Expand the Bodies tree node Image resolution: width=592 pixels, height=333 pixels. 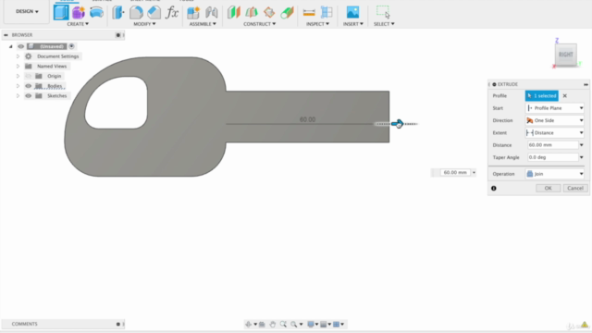pos(18,86)
